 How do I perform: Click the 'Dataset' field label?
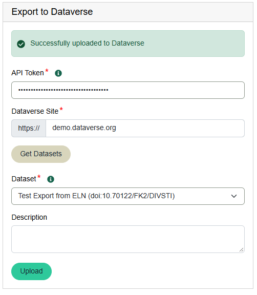pyautogui.click(x=24, y=179)
